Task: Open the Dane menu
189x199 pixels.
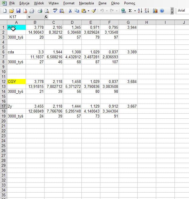Action: [x=102, y=3]
